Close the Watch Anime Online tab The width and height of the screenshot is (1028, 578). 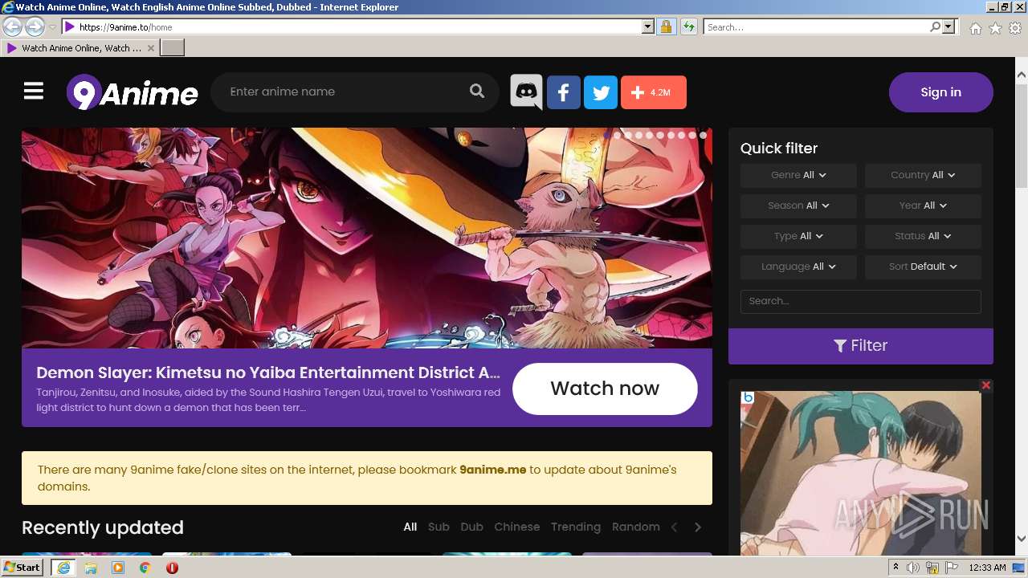[x=151, y=48]
